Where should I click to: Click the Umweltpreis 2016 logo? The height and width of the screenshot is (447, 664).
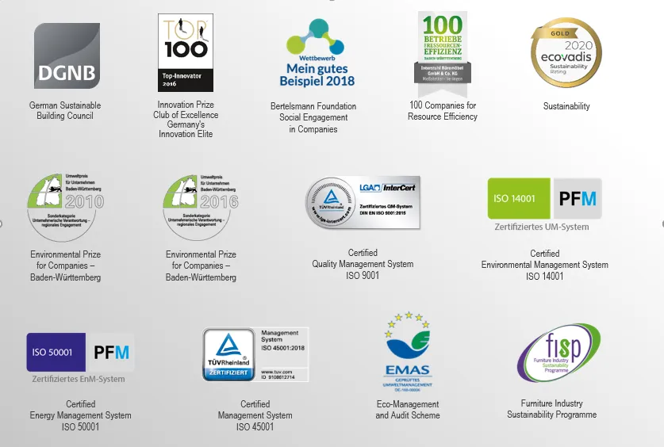[x=201, y=207]
